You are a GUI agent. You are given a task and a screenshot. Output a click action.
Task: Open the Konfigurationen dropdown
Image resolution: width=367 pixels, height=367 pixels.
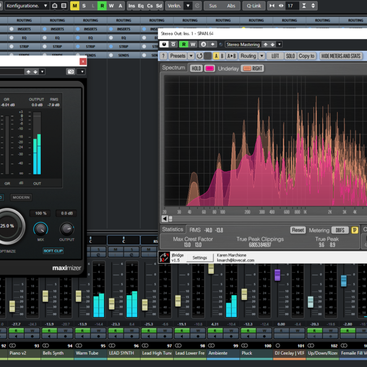click(45, 6)
